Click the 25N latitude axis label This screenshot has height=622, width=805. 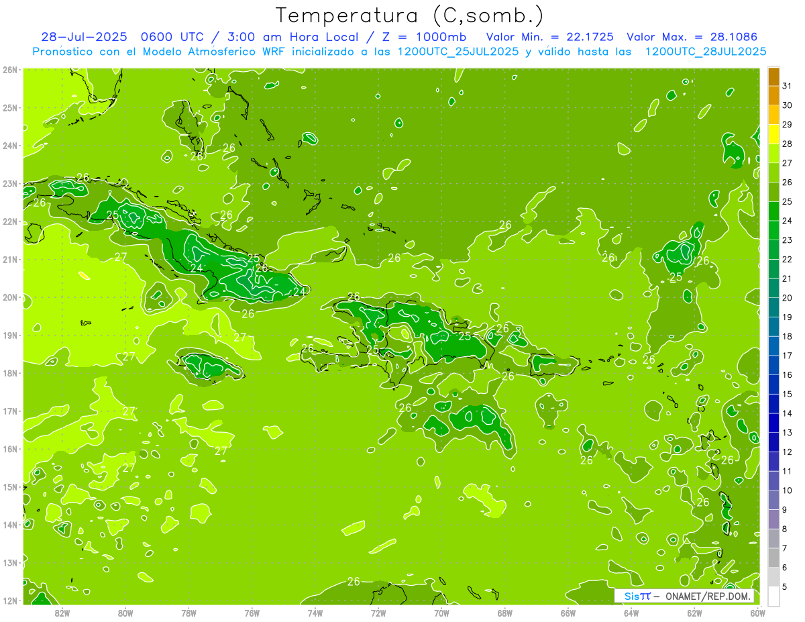11,107
